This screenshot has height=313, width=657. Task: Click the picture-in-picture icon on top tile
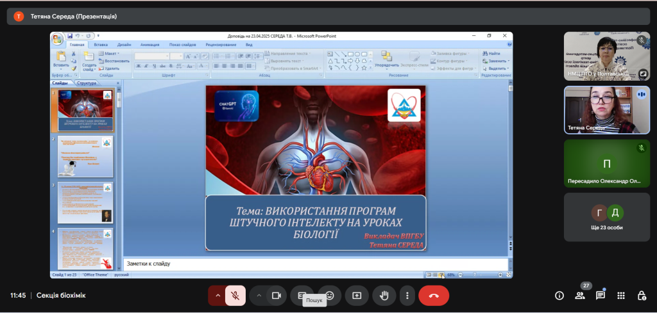point(643,73)
